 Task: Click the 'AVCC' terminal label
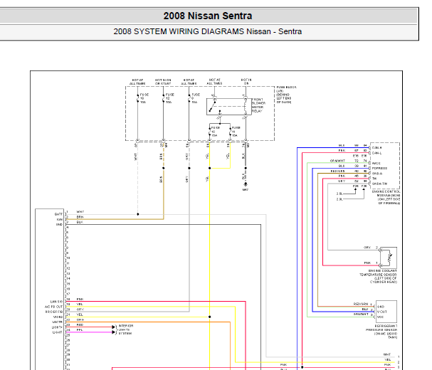(376, 164)
